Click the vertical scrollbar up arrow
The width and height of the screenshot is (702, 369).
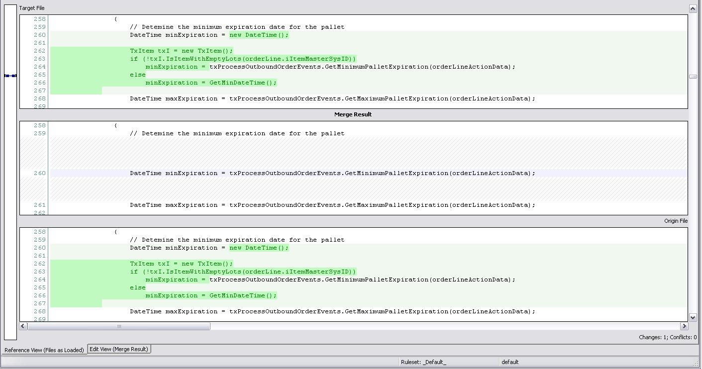[693, 8]
